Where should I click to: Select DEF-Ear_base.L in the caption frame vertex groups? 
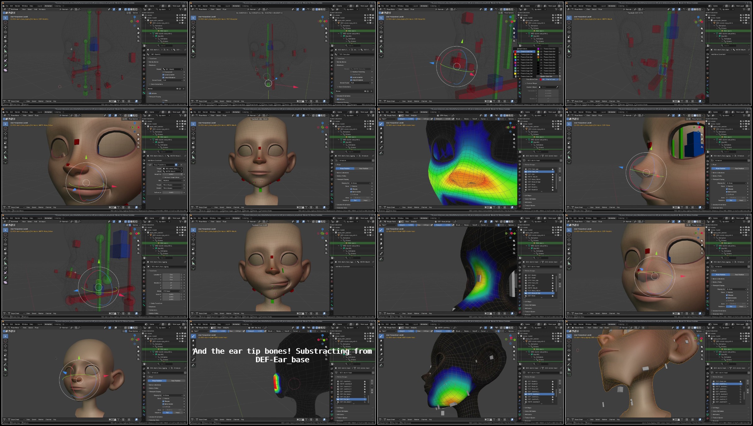click(351, 394)
